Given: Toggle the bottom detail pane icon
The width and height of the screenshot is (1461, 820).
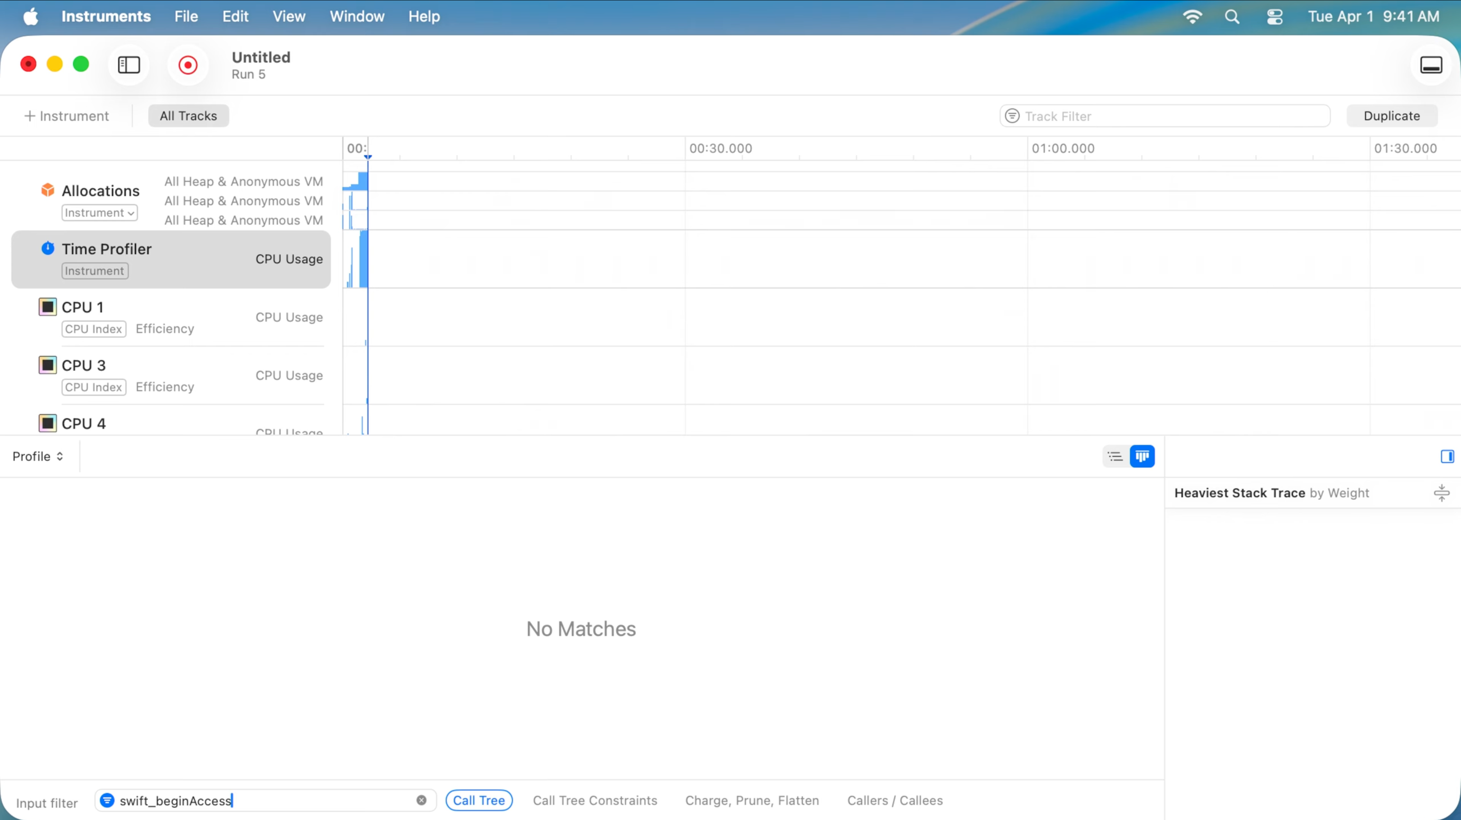Looking at the screenshot, I should [1431, 65].
